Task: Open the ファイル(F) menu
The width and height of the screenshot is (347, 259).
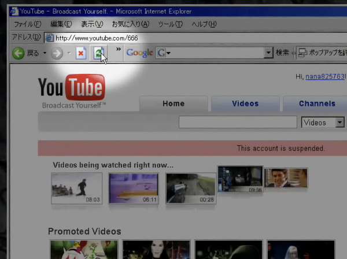Action: coord(28,24)
